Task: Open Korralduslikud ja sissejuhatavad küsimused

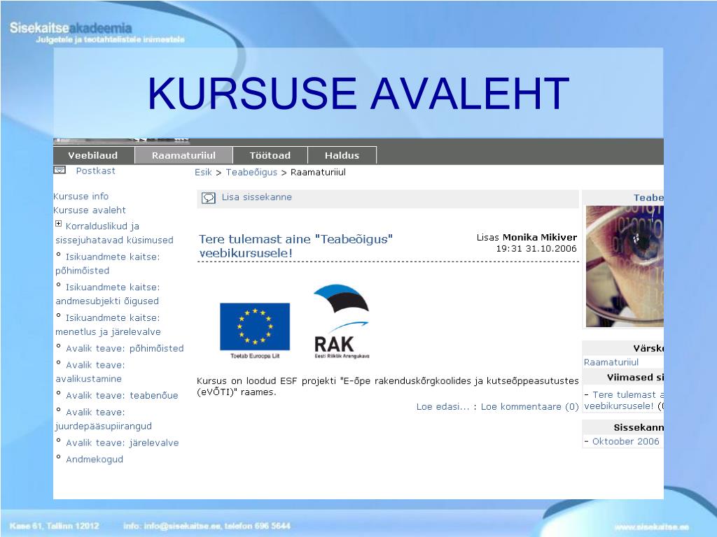Action: (x=114, y=233)
